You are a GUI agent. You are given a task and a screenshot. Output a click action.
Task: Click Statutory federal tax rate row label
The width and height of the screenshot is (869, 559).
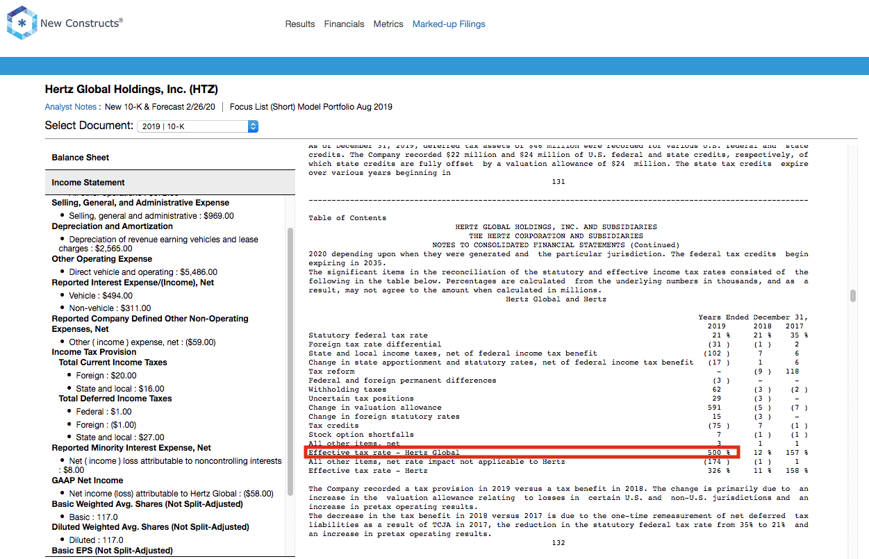tap(368, 335)
